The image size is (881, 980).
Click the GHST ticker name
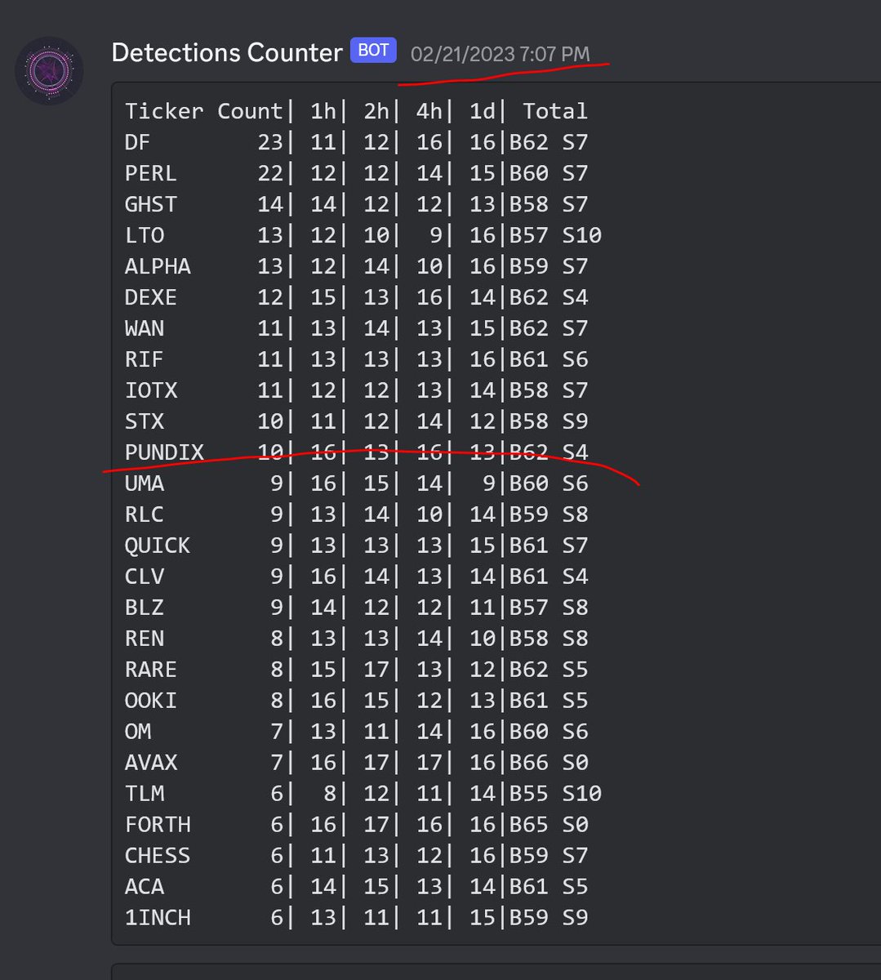(x=151, y=204)
